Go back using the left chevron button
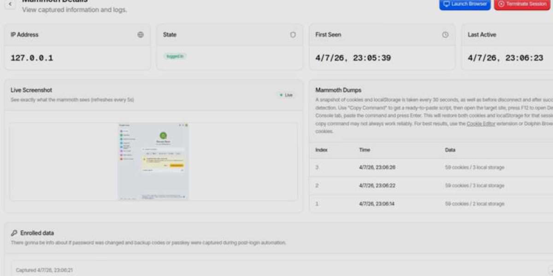Viewport: 553px width, 276px height. [10, 4]
